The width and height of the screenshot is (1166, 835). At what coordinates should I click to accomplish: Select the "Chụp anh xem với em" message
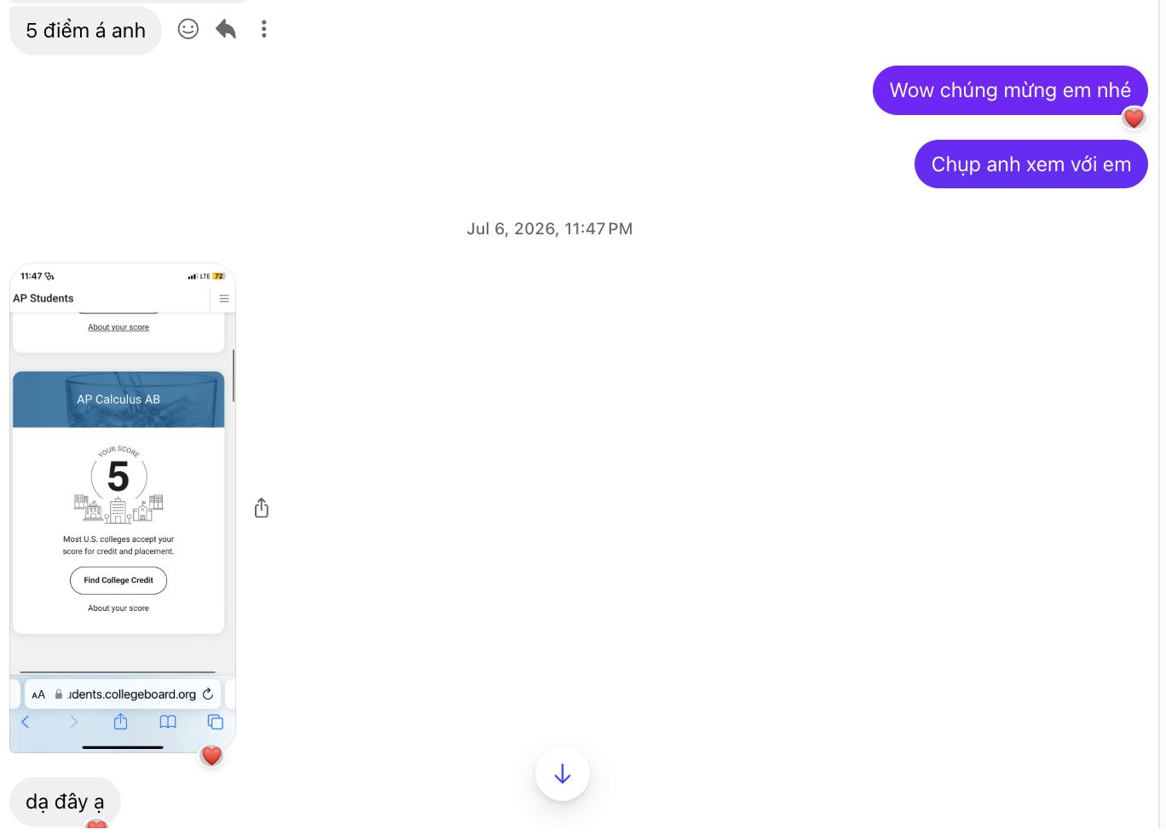[1031, 164]
